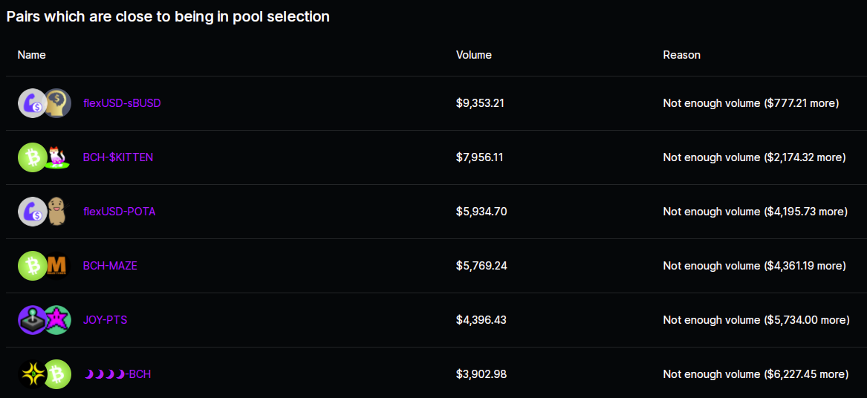867x398 pixels.
Task: Click the JOY joystick token icon
Action: pos(32,320)
